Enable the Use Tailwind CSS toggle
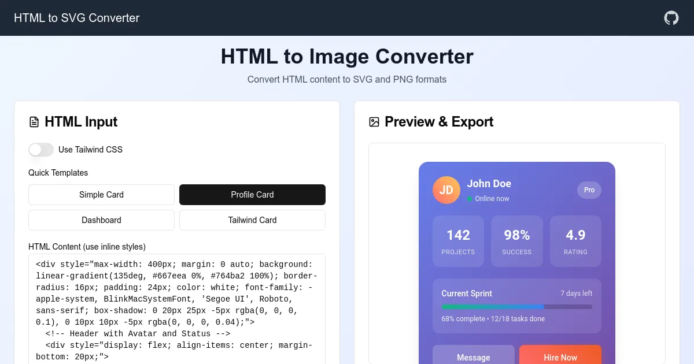This screenshot has height=364, width=694. point(41,150)
